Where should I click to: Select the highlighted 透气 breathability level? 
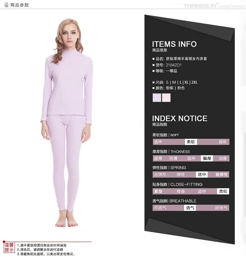coord(190,208)
